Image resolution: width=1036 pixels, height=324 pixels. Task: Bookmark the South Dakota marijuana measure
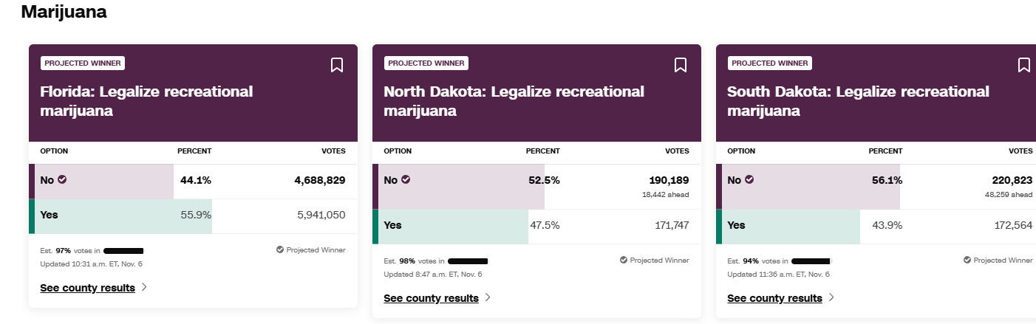tap(1024, 65)
